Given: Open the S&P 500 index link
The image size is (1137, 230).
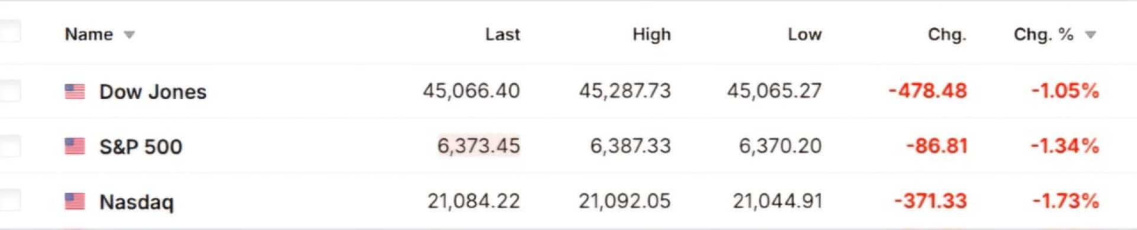Looking at the screenshot, I should pyautogui.click(x=141, y=146).
